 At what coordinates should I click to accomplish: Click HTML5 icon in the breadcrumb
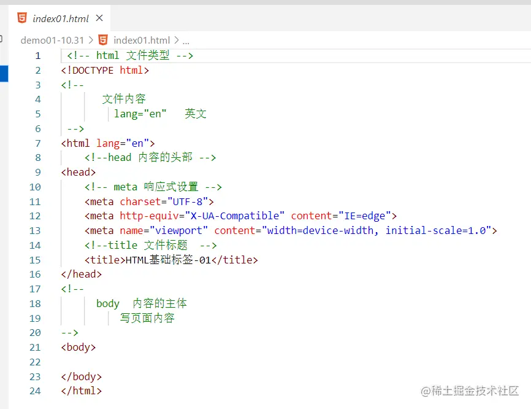point(103,40)
